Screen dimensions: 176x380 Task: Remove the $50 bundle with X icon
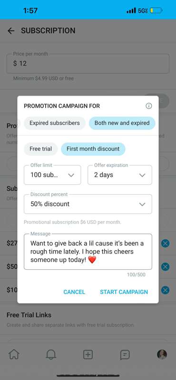[166, 266]
